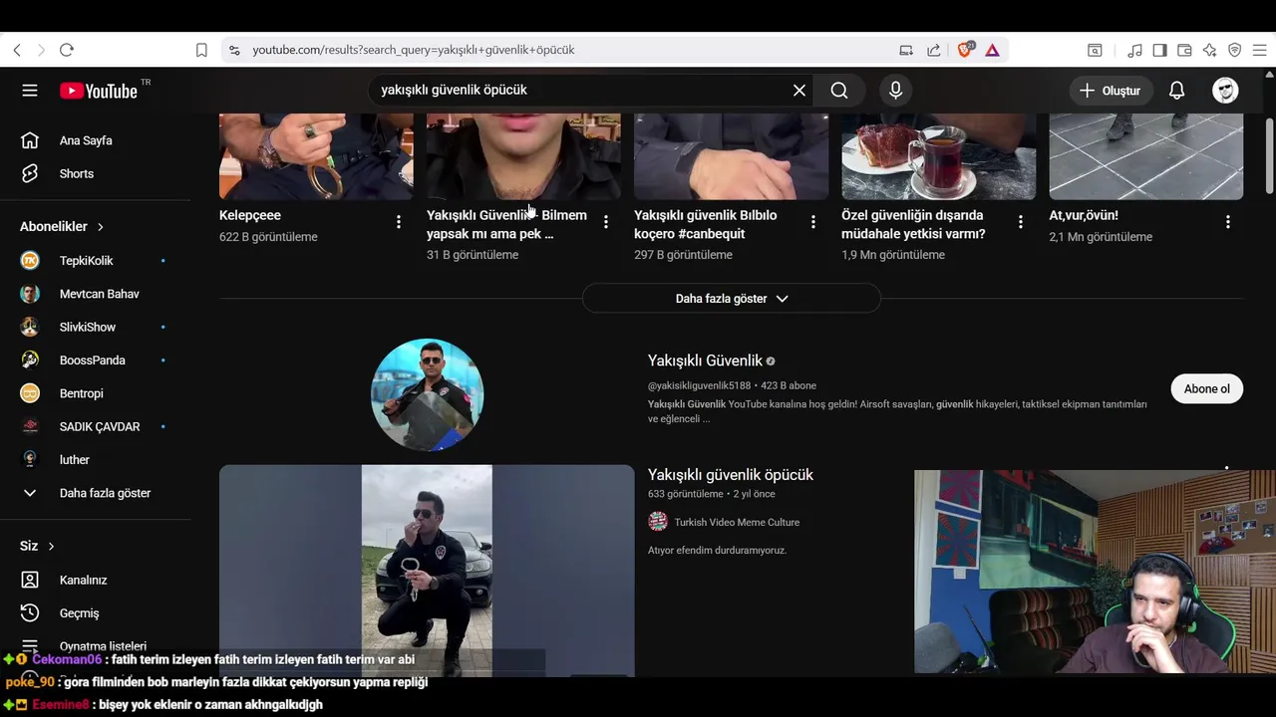Viewport: 1276px width, 717px height.
Task: Click '633 görüntüleme • 2 yıl önce' text
Action: point(711,494)
